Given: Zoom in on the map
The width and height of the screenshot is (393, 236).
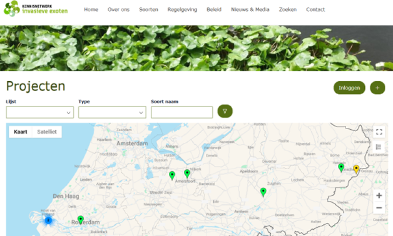Looking at the screenshot, I should click(379, 195).
